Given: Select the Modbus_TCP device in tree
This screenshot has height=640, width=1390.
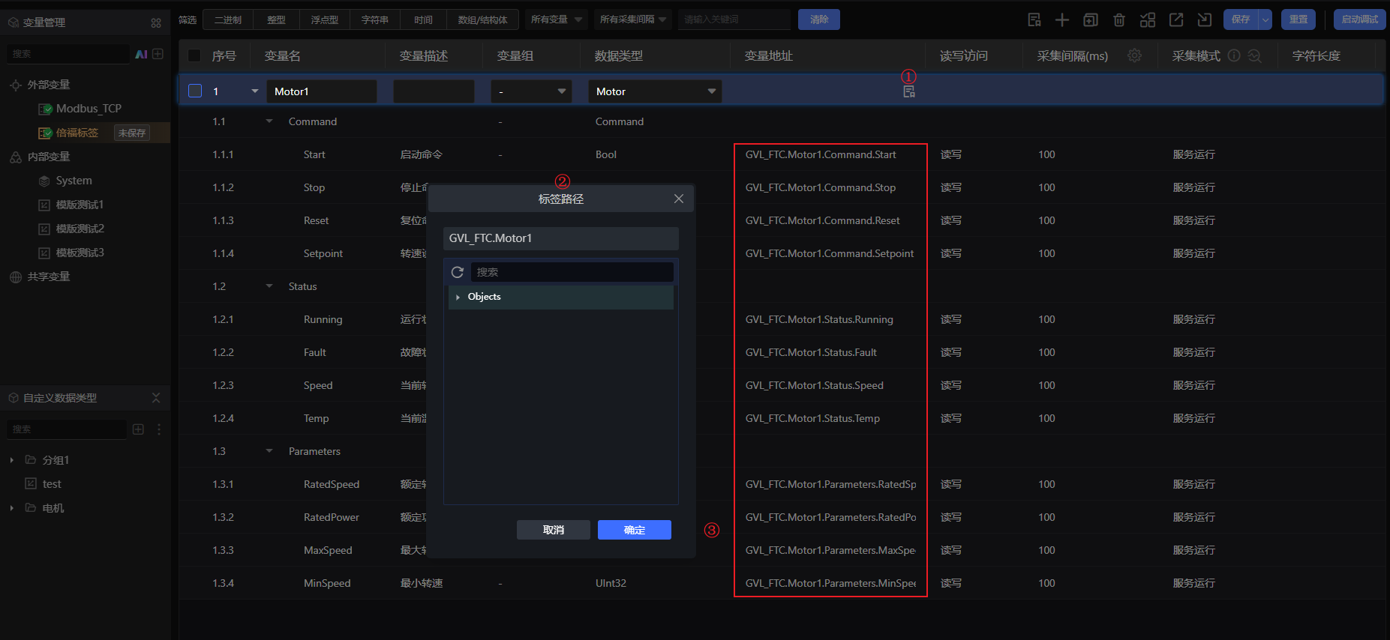Looking at the screenshot, I should [x=89, y=109].
